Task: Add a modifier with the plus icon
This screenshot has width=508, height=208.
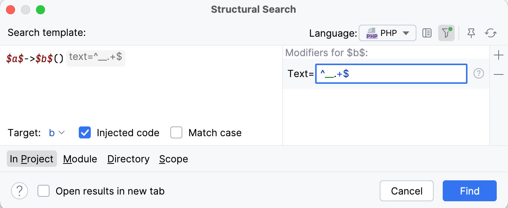Action: (x=499, y=56)
